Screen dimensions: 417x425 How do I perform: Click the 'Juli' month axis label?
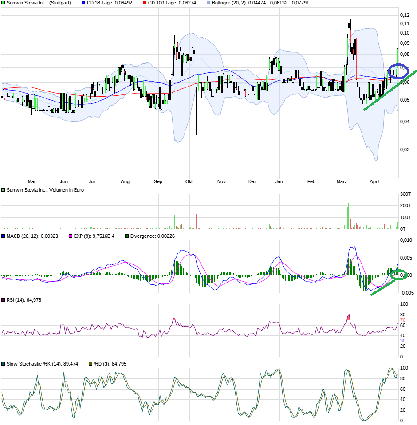[92, 181]
